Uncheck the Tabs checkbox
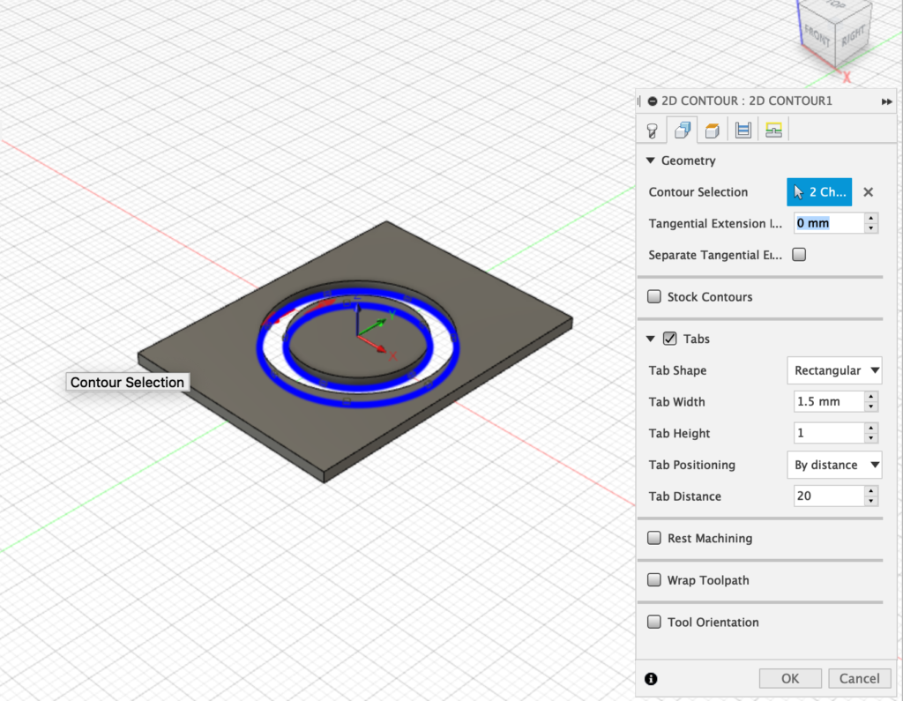Screen dimensions: 903x701 pos(669,339)
